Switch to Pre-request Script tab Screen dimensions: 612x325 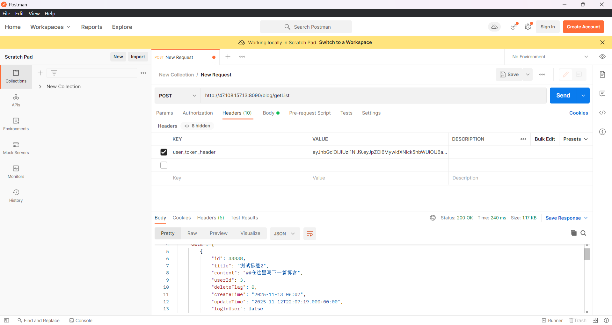pos(310,113)
